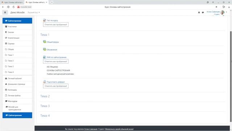Screen dimensions: 232x131
Task: Select Тема 4 folder in the sidebar
Action: coord(17,72)
